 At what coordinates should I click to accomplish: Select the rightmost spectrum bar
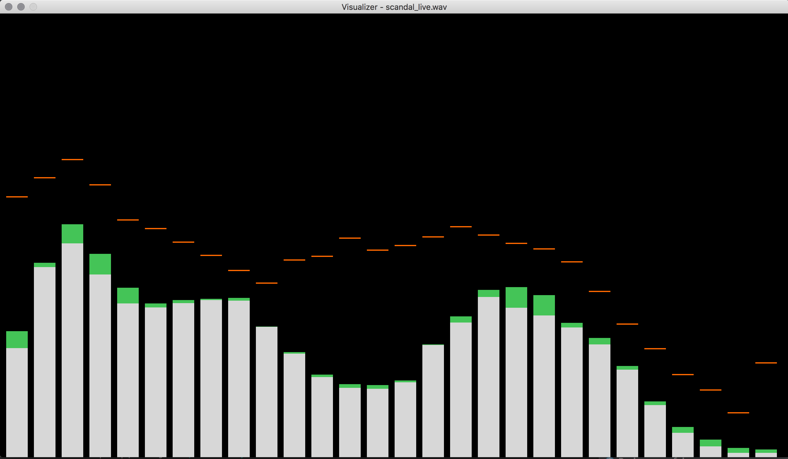(x=766, y=455)
